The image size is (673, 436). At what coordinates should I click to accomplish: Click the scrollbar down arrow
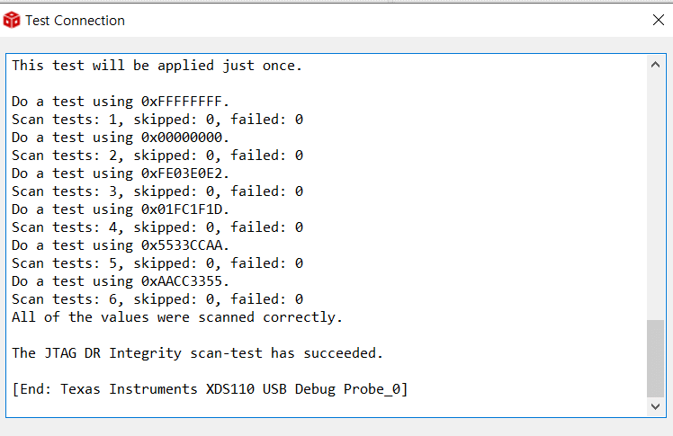click(x=655, y=406)
